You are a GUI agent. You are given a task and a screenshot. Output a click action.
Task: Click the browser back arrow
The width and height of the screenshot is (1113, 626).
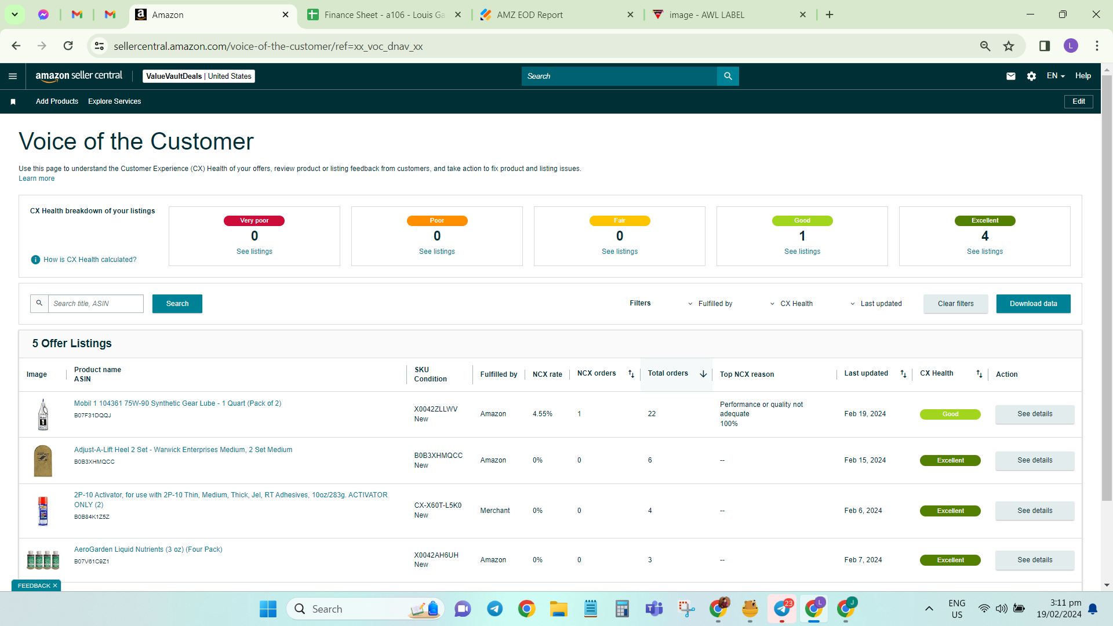click(x=16, y=46)
